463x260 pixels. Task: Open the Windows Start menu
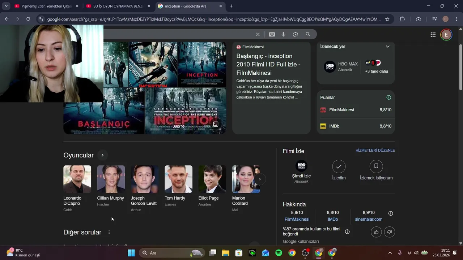[x=131, y=253]
